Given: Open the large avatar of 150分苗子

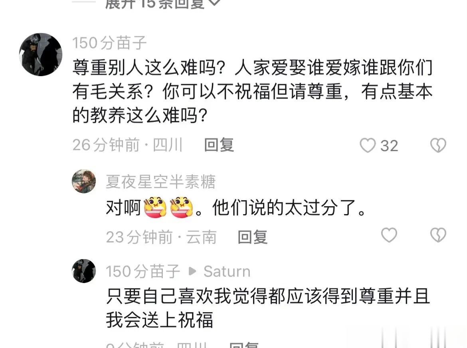Looking at the screenshot, I should (40, 55).
